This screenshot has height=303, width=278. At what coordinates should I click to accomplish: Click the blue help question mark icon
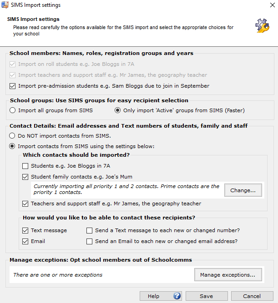pos(177,296)
